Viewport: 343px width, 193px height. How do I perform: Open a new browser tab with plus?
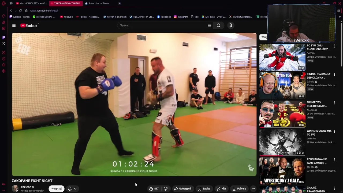point(120,3)
